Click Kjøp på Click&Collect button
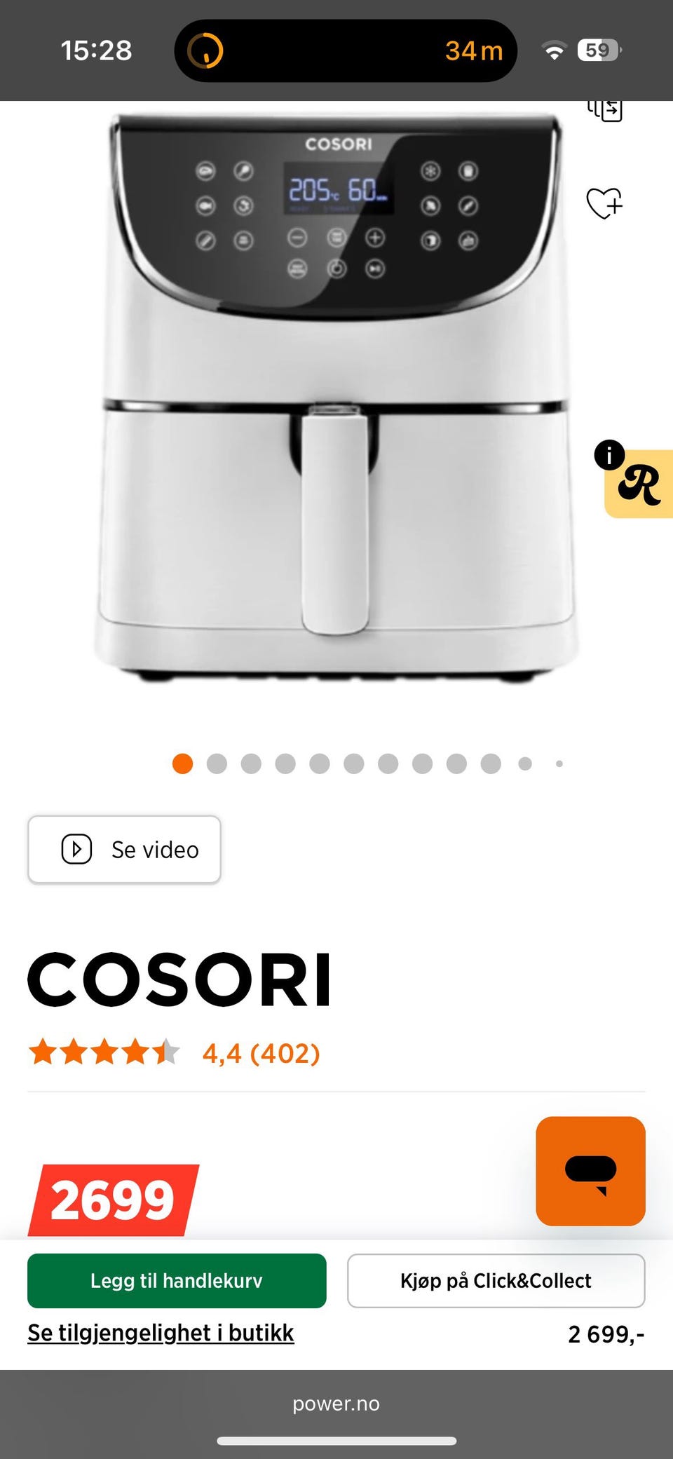 pyautogui.click(x=496, y=1281)
